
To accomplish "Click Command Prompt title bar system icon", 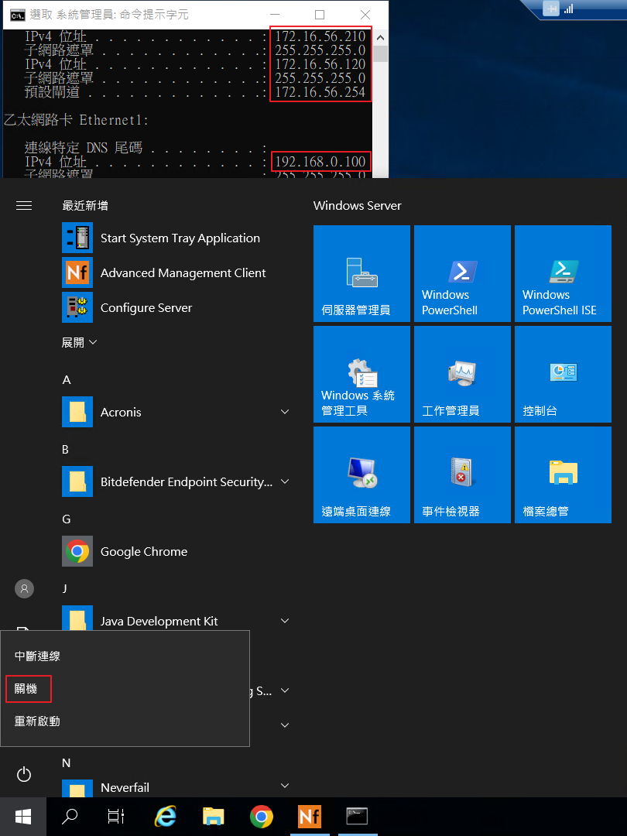I will 18,15.
